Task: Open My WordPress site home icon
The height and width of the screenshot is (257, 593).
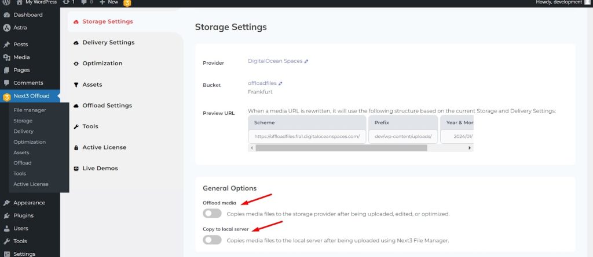Action: point(20,2)
